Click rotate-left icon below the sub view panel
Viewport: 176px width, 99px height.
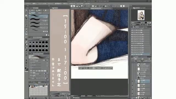tap(61, 96)
